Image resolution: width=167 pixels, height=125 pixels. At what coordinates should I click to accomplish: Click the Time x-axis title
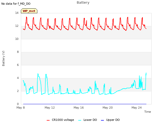(x=148, y=112)
